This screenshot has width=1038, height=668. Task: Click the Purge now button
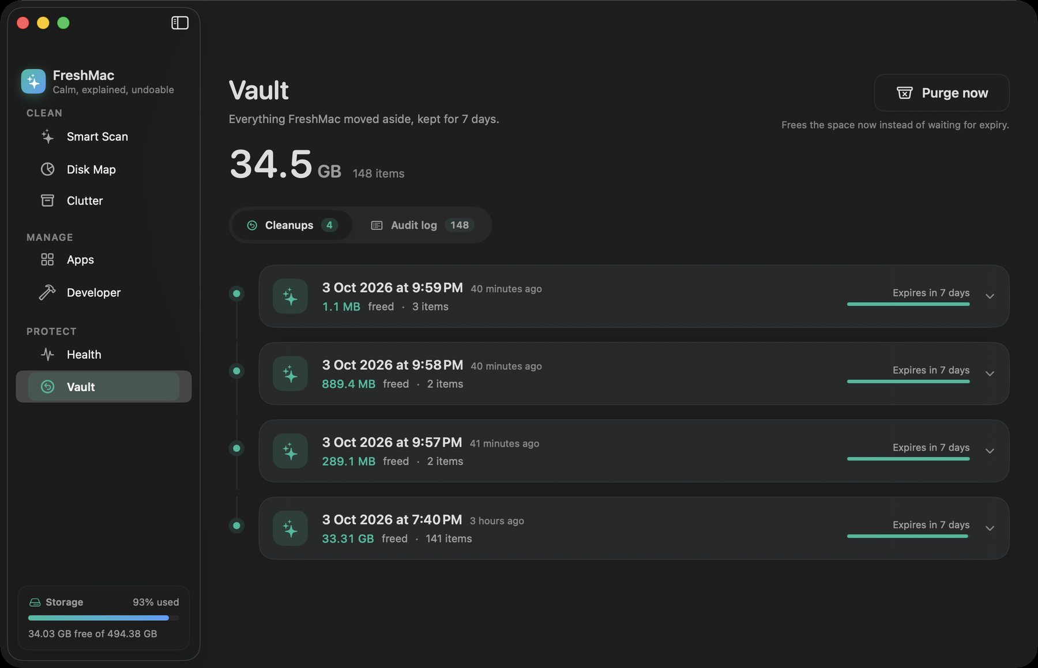point(942,93)
